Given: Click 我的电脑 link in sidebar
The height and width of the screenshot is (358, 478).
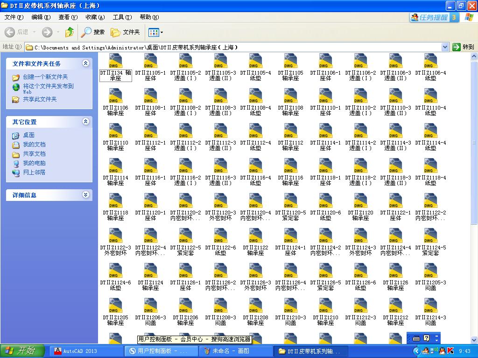Looking at the screenshot, I should point(34,163).
